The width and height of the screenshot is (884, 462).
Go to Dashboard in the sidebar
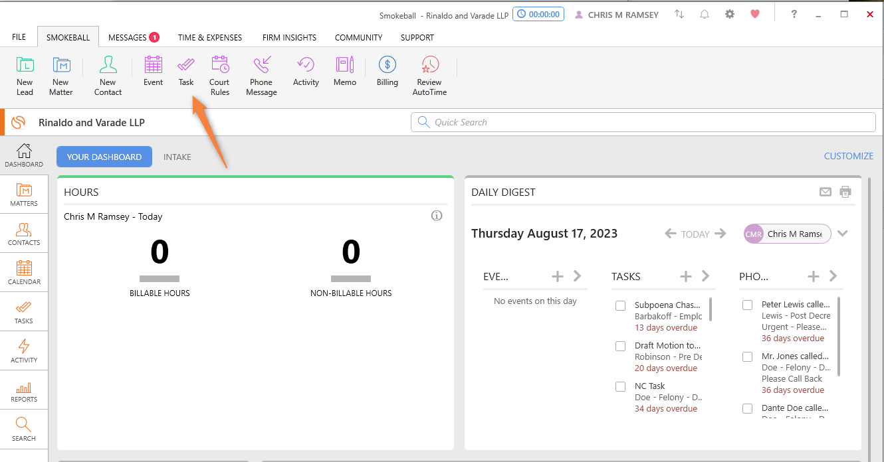(24, 155)
